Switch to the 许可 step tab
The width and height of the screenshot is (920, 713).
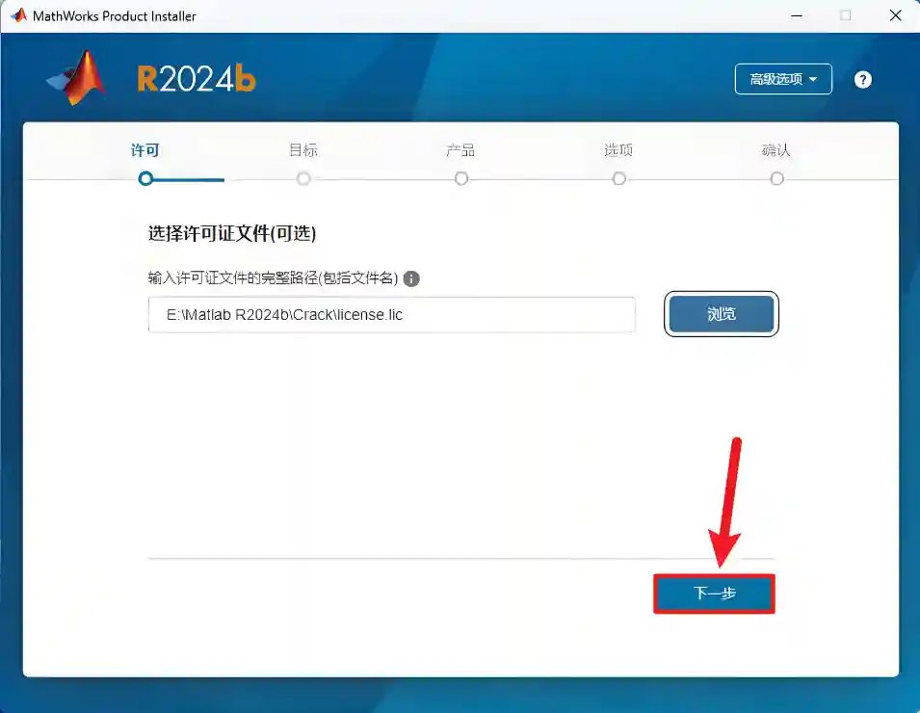(145, 150)
